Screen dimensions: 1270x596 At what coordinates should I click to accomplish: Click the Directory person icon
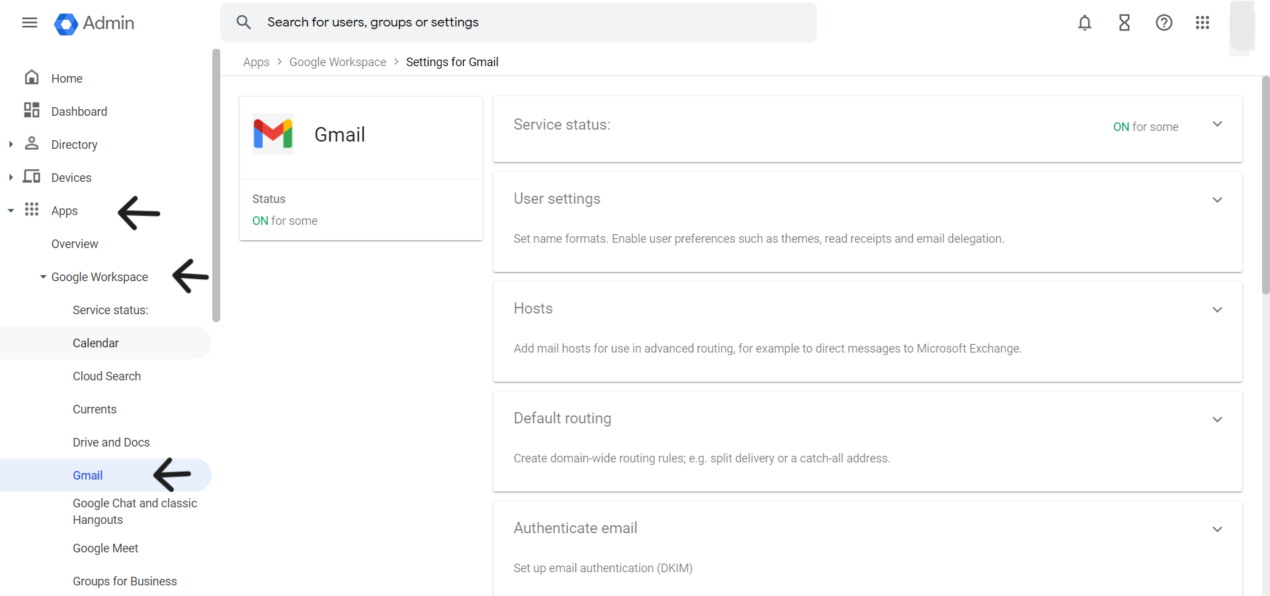(32, 144)
